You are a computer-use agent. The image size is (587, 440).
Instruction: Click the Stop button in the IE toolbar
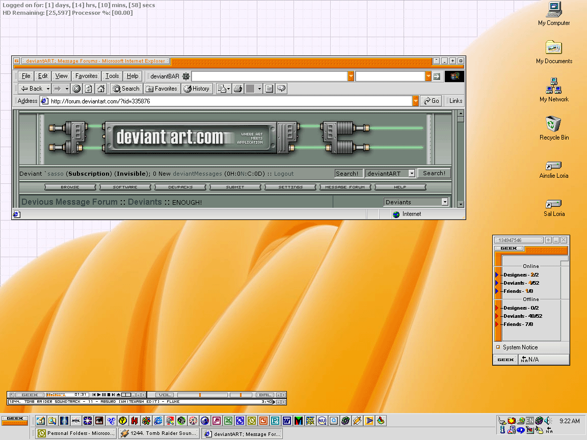click(76, 89)
